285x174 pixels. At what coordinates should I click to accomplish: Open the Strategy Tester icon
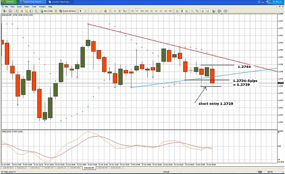click(x=36, y=11)
